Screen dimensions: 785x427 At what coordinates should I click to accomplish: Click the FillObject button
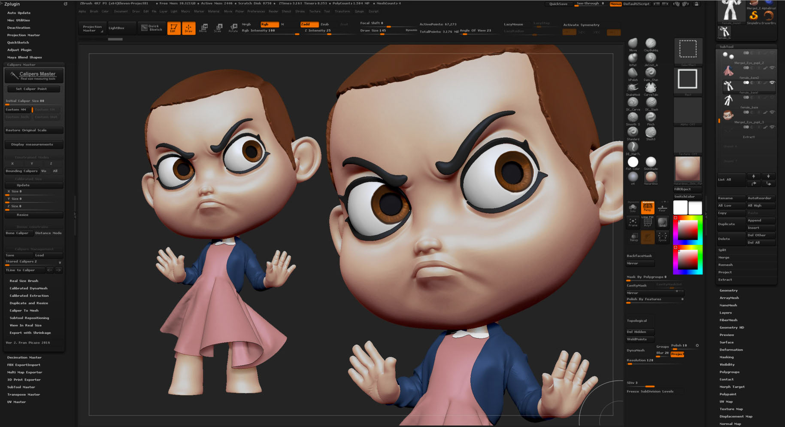pos(687,189)
